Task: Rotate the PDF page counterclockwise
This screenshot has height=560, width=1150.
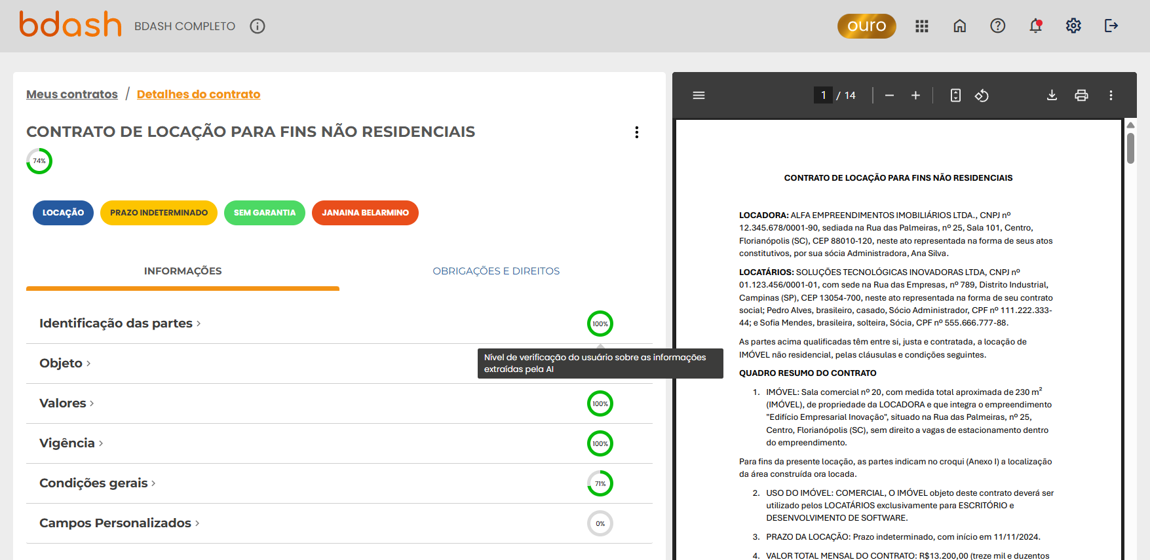Action: pyautogui.click(x=982, y=96)
